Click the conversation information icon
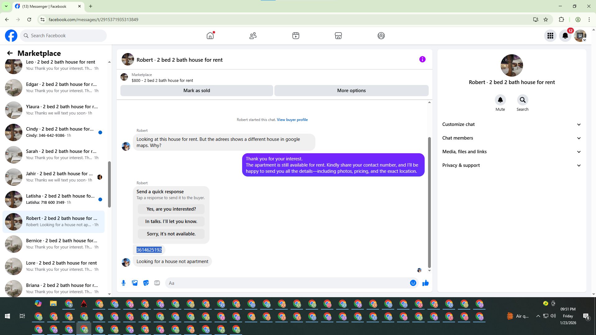 pos(422,59)
